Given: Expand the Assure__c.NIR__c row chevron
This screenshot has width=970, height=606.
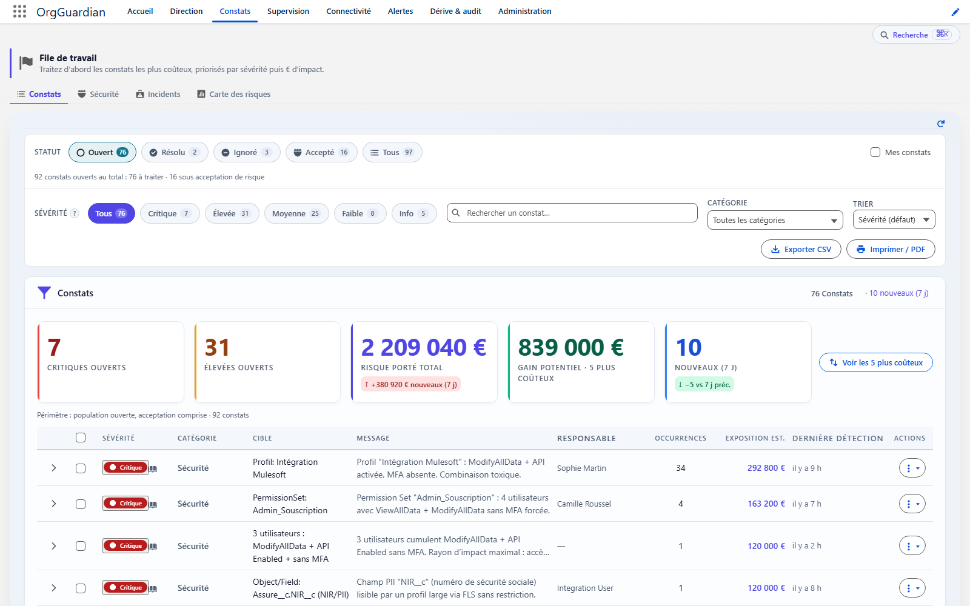Looking at the screenshot, I should (x=54, y=588).
